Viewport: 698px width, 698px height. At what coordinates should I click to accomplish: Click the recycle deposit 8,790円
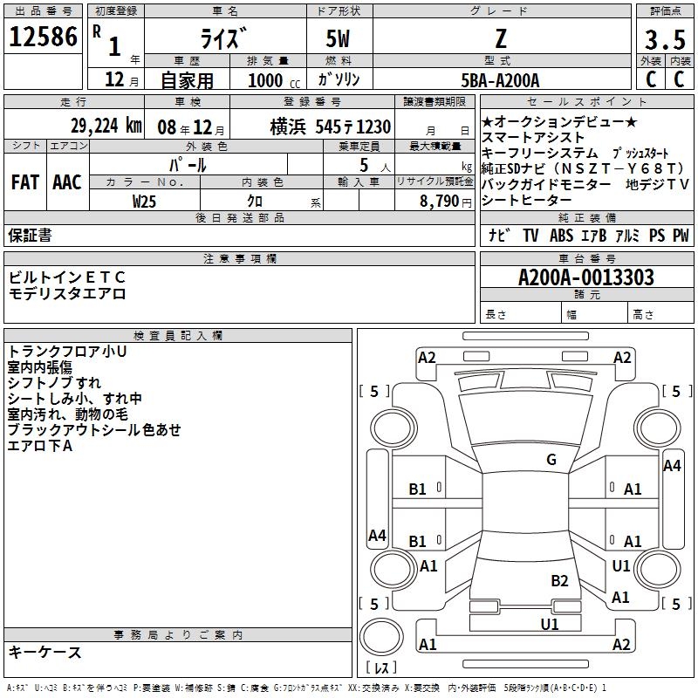(446, 202)
